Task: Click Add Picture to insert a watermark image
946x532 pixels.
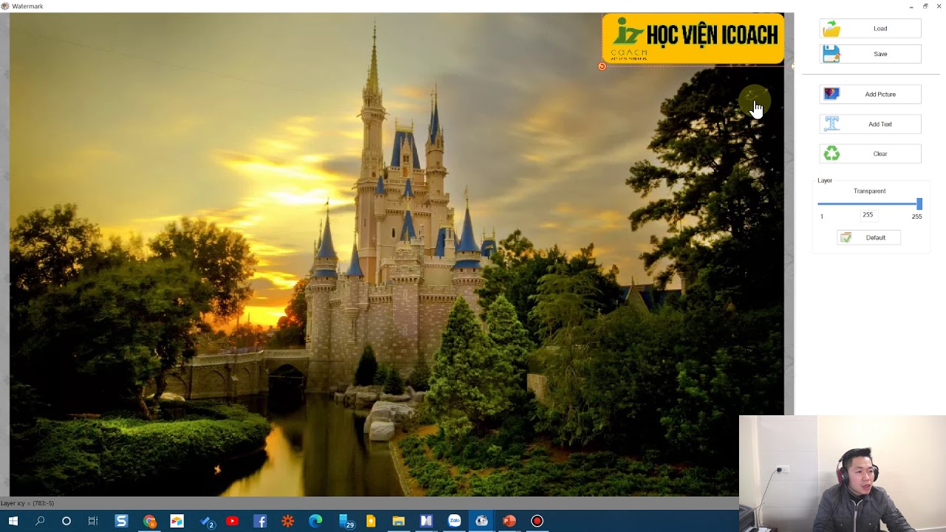Action: click(870, 95)
